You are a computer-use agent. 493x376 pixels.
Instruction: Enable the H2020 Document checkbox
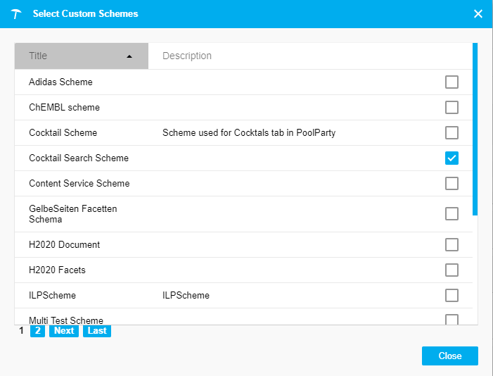[452, 245]
